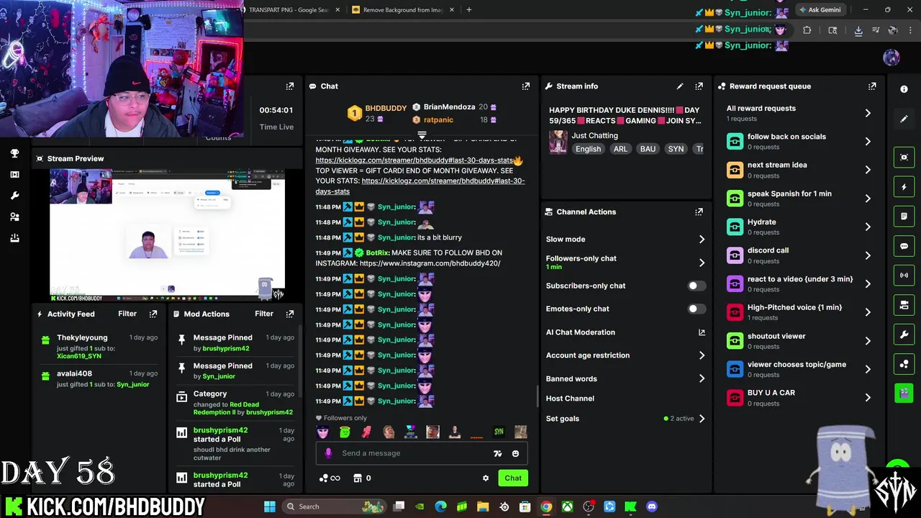Pop out the Activity Feed panel
The height and width of the screenshot is (518, 921).
tap(153, 314)
